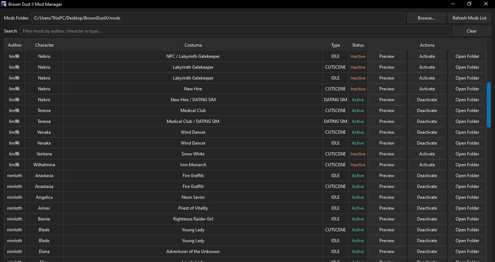Click the search filter input field
The image size is (495, 262).
click(236, 31)
